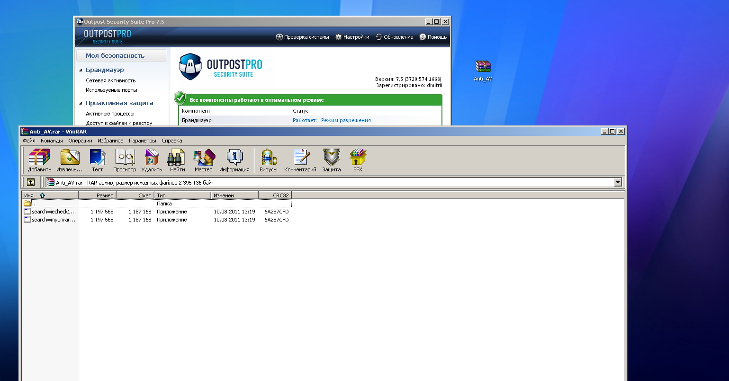This screenshot has width=729, height=381.
Task: Click Обновление in Outpost header
Action: (x=394, y=37)
